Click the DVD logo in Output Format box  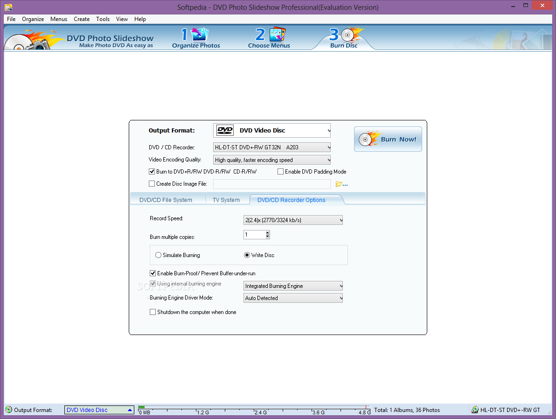click(225, 130)
